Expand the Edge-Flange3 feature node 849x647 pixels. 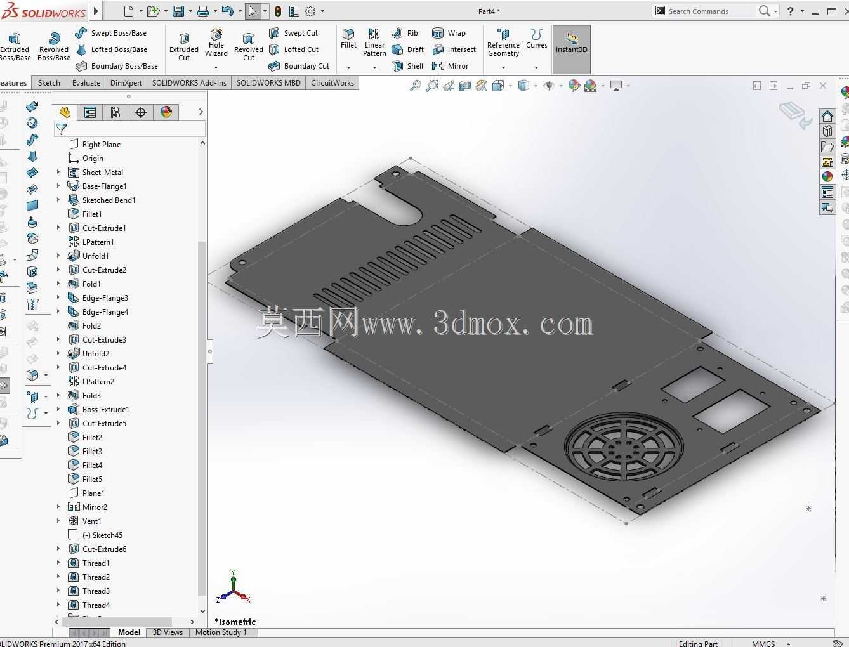58,297
